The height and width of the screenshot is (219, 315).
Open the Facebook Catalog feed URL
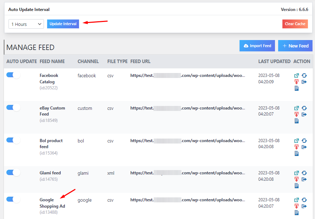click(188, 75)
